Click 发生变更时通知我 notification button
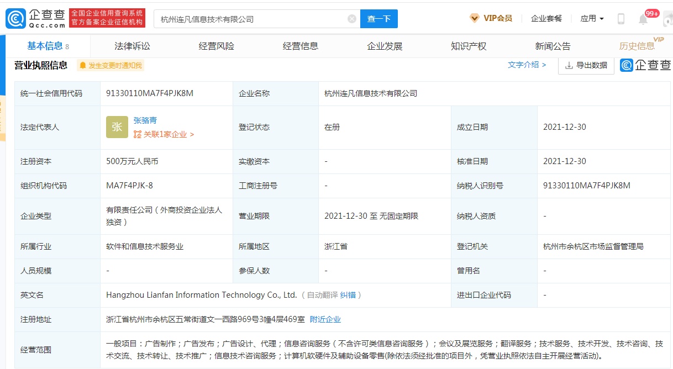Viewport: 673px width, 369px height. click(111, 65)
